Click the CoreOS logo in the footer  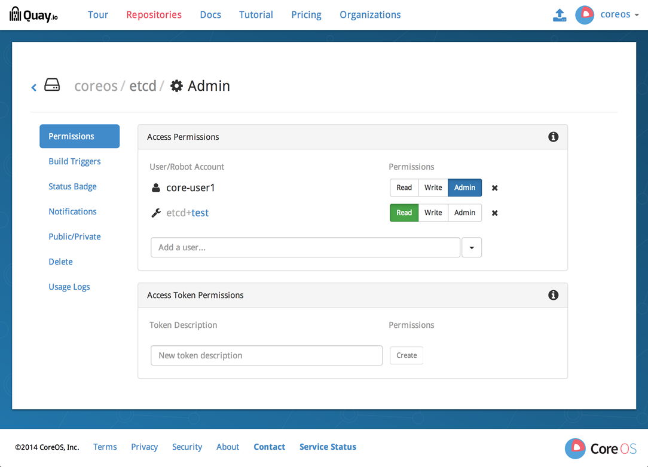[x=600, y=448]
